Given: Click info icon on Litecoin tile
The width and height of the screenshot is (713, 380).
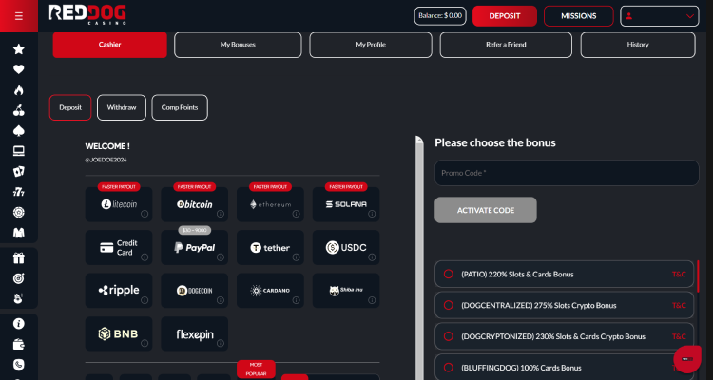Looking at the screenshot, I should click(x=145, y=214).
